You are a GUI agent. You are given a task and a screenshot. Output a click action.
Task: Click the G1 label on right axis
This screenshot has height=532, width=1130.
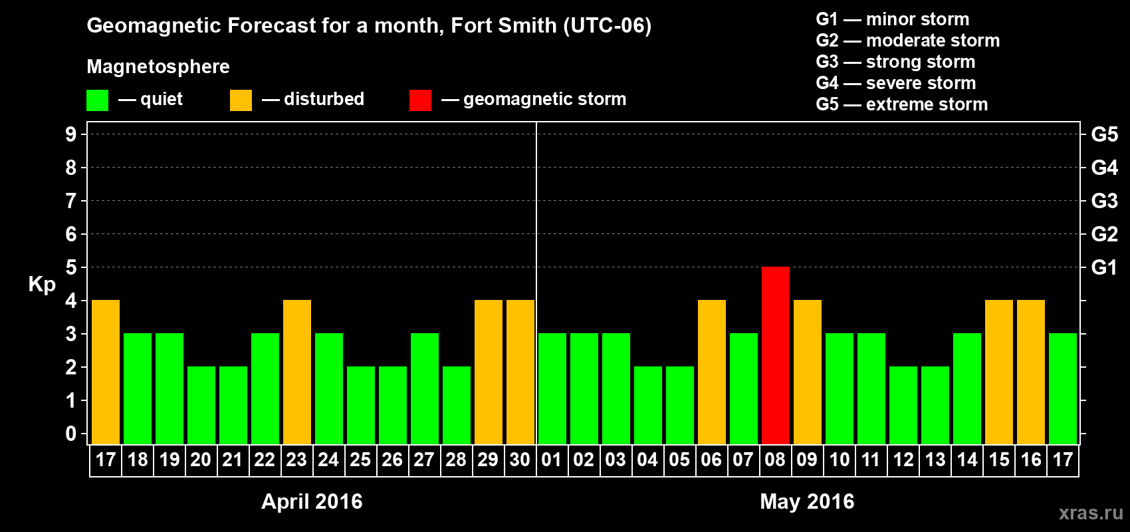[1105, 267]
